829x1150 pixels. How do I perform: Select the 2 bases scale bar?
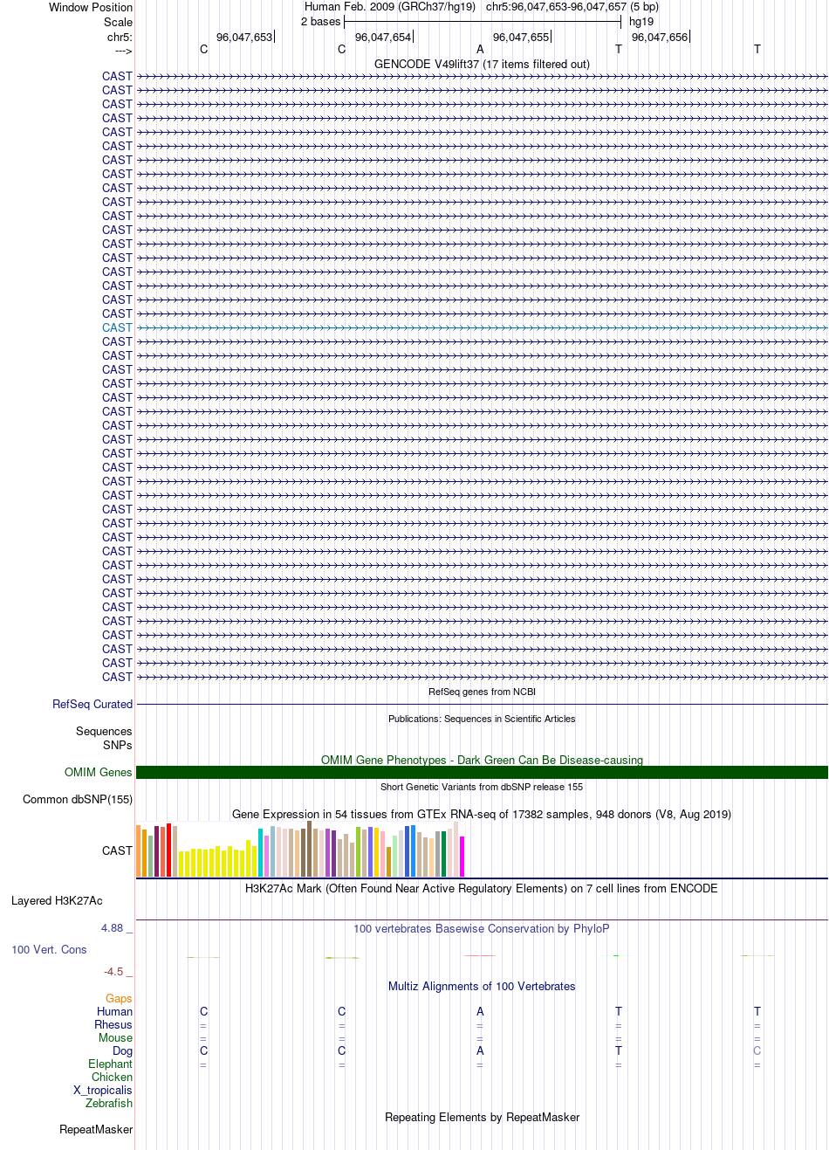coord(483,22)
